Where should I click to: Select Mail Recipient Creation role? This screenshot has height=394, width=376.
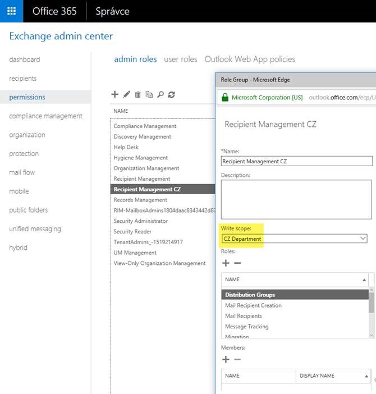pos(254,305)
